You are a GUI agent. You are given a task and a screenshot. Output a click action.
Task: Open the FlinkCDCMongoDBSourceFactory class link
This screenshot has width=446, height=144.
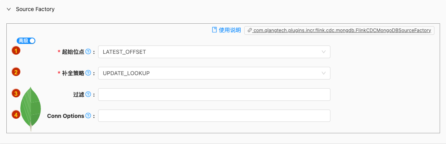[342, 30]
